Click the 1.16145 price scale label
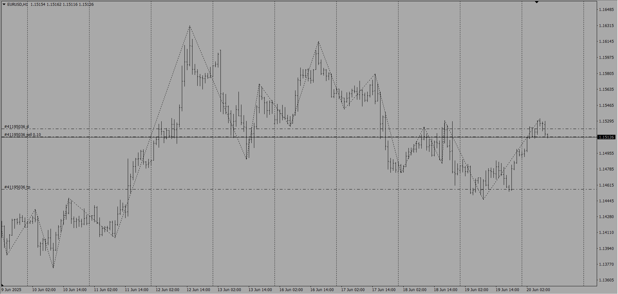This screenshot has width=618, height=294. coord(606,41)
